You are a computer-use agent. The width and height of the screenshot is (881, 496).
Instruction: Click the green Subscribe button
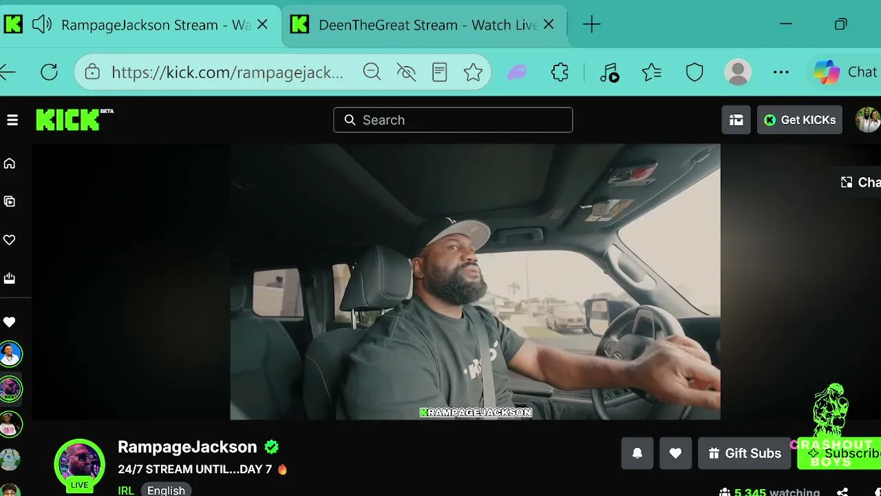(x=839, y=453)
